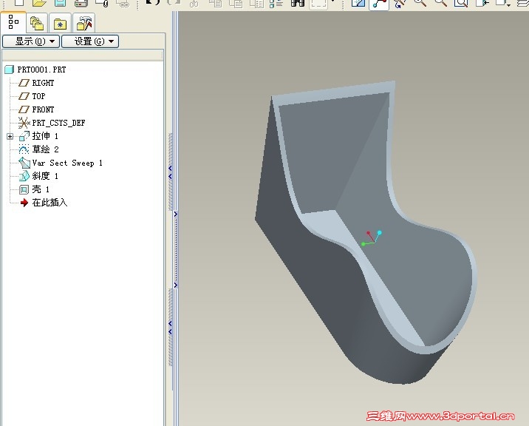Redo the undone operation
The image size is (529, 426).
[x=174, y=3]
